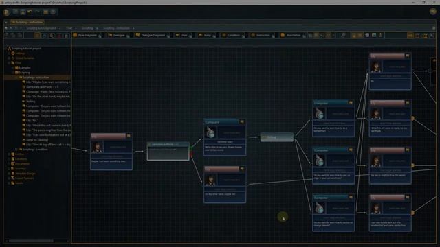This screenshot has height=247, width=440.
Task: Click the Computer portrait in the middle top node
Action: [x=211, y=132]
